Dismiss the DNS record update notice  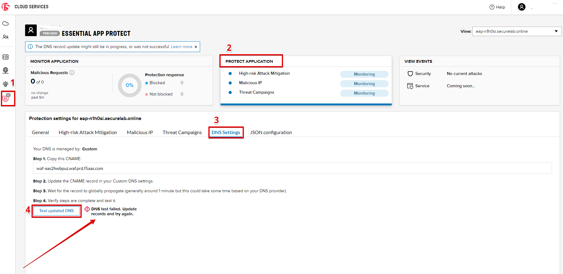pyautogui.click(x=196, y=47)
